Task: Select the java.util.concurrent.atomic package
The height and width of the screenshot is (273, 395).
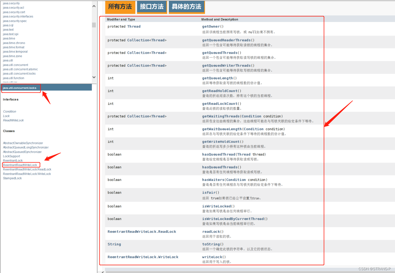Action: (x=20, y=69)
